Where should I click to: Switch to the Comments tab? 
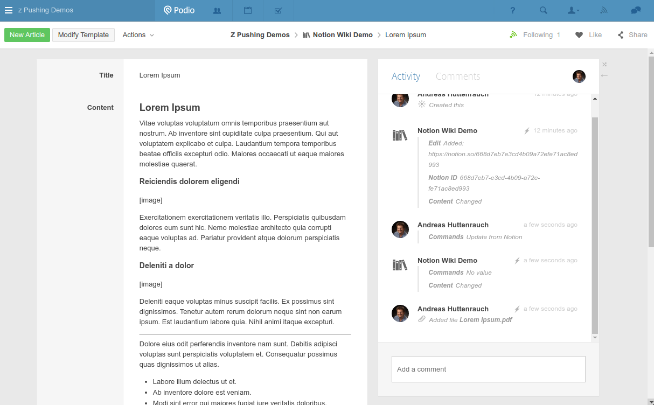[x=458, y=76]
